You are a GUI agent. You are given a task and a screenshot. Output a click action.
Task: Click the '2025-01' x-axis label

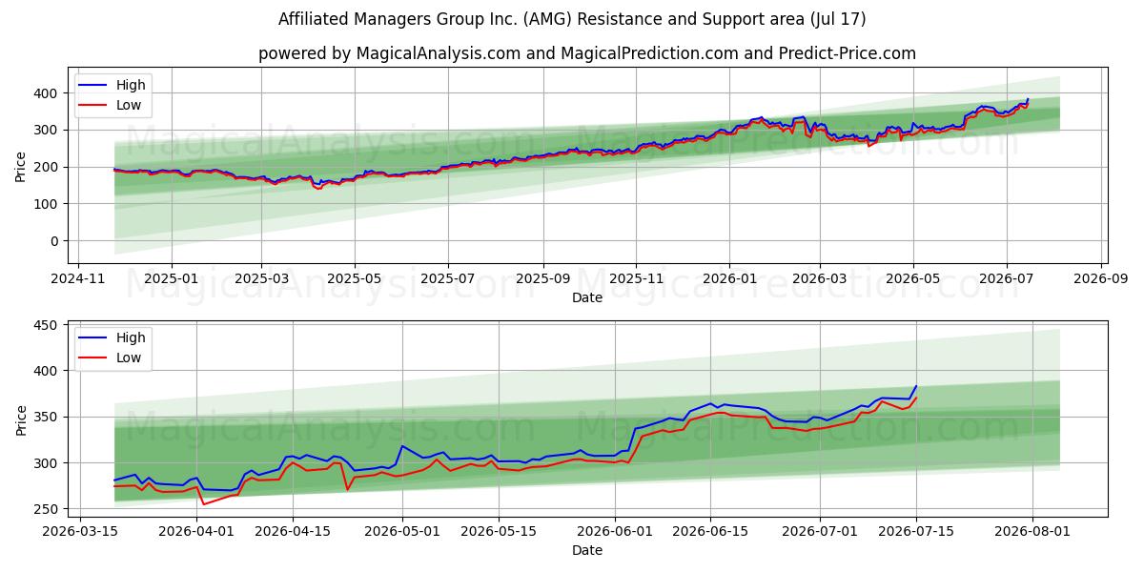(x=172, y=279)
